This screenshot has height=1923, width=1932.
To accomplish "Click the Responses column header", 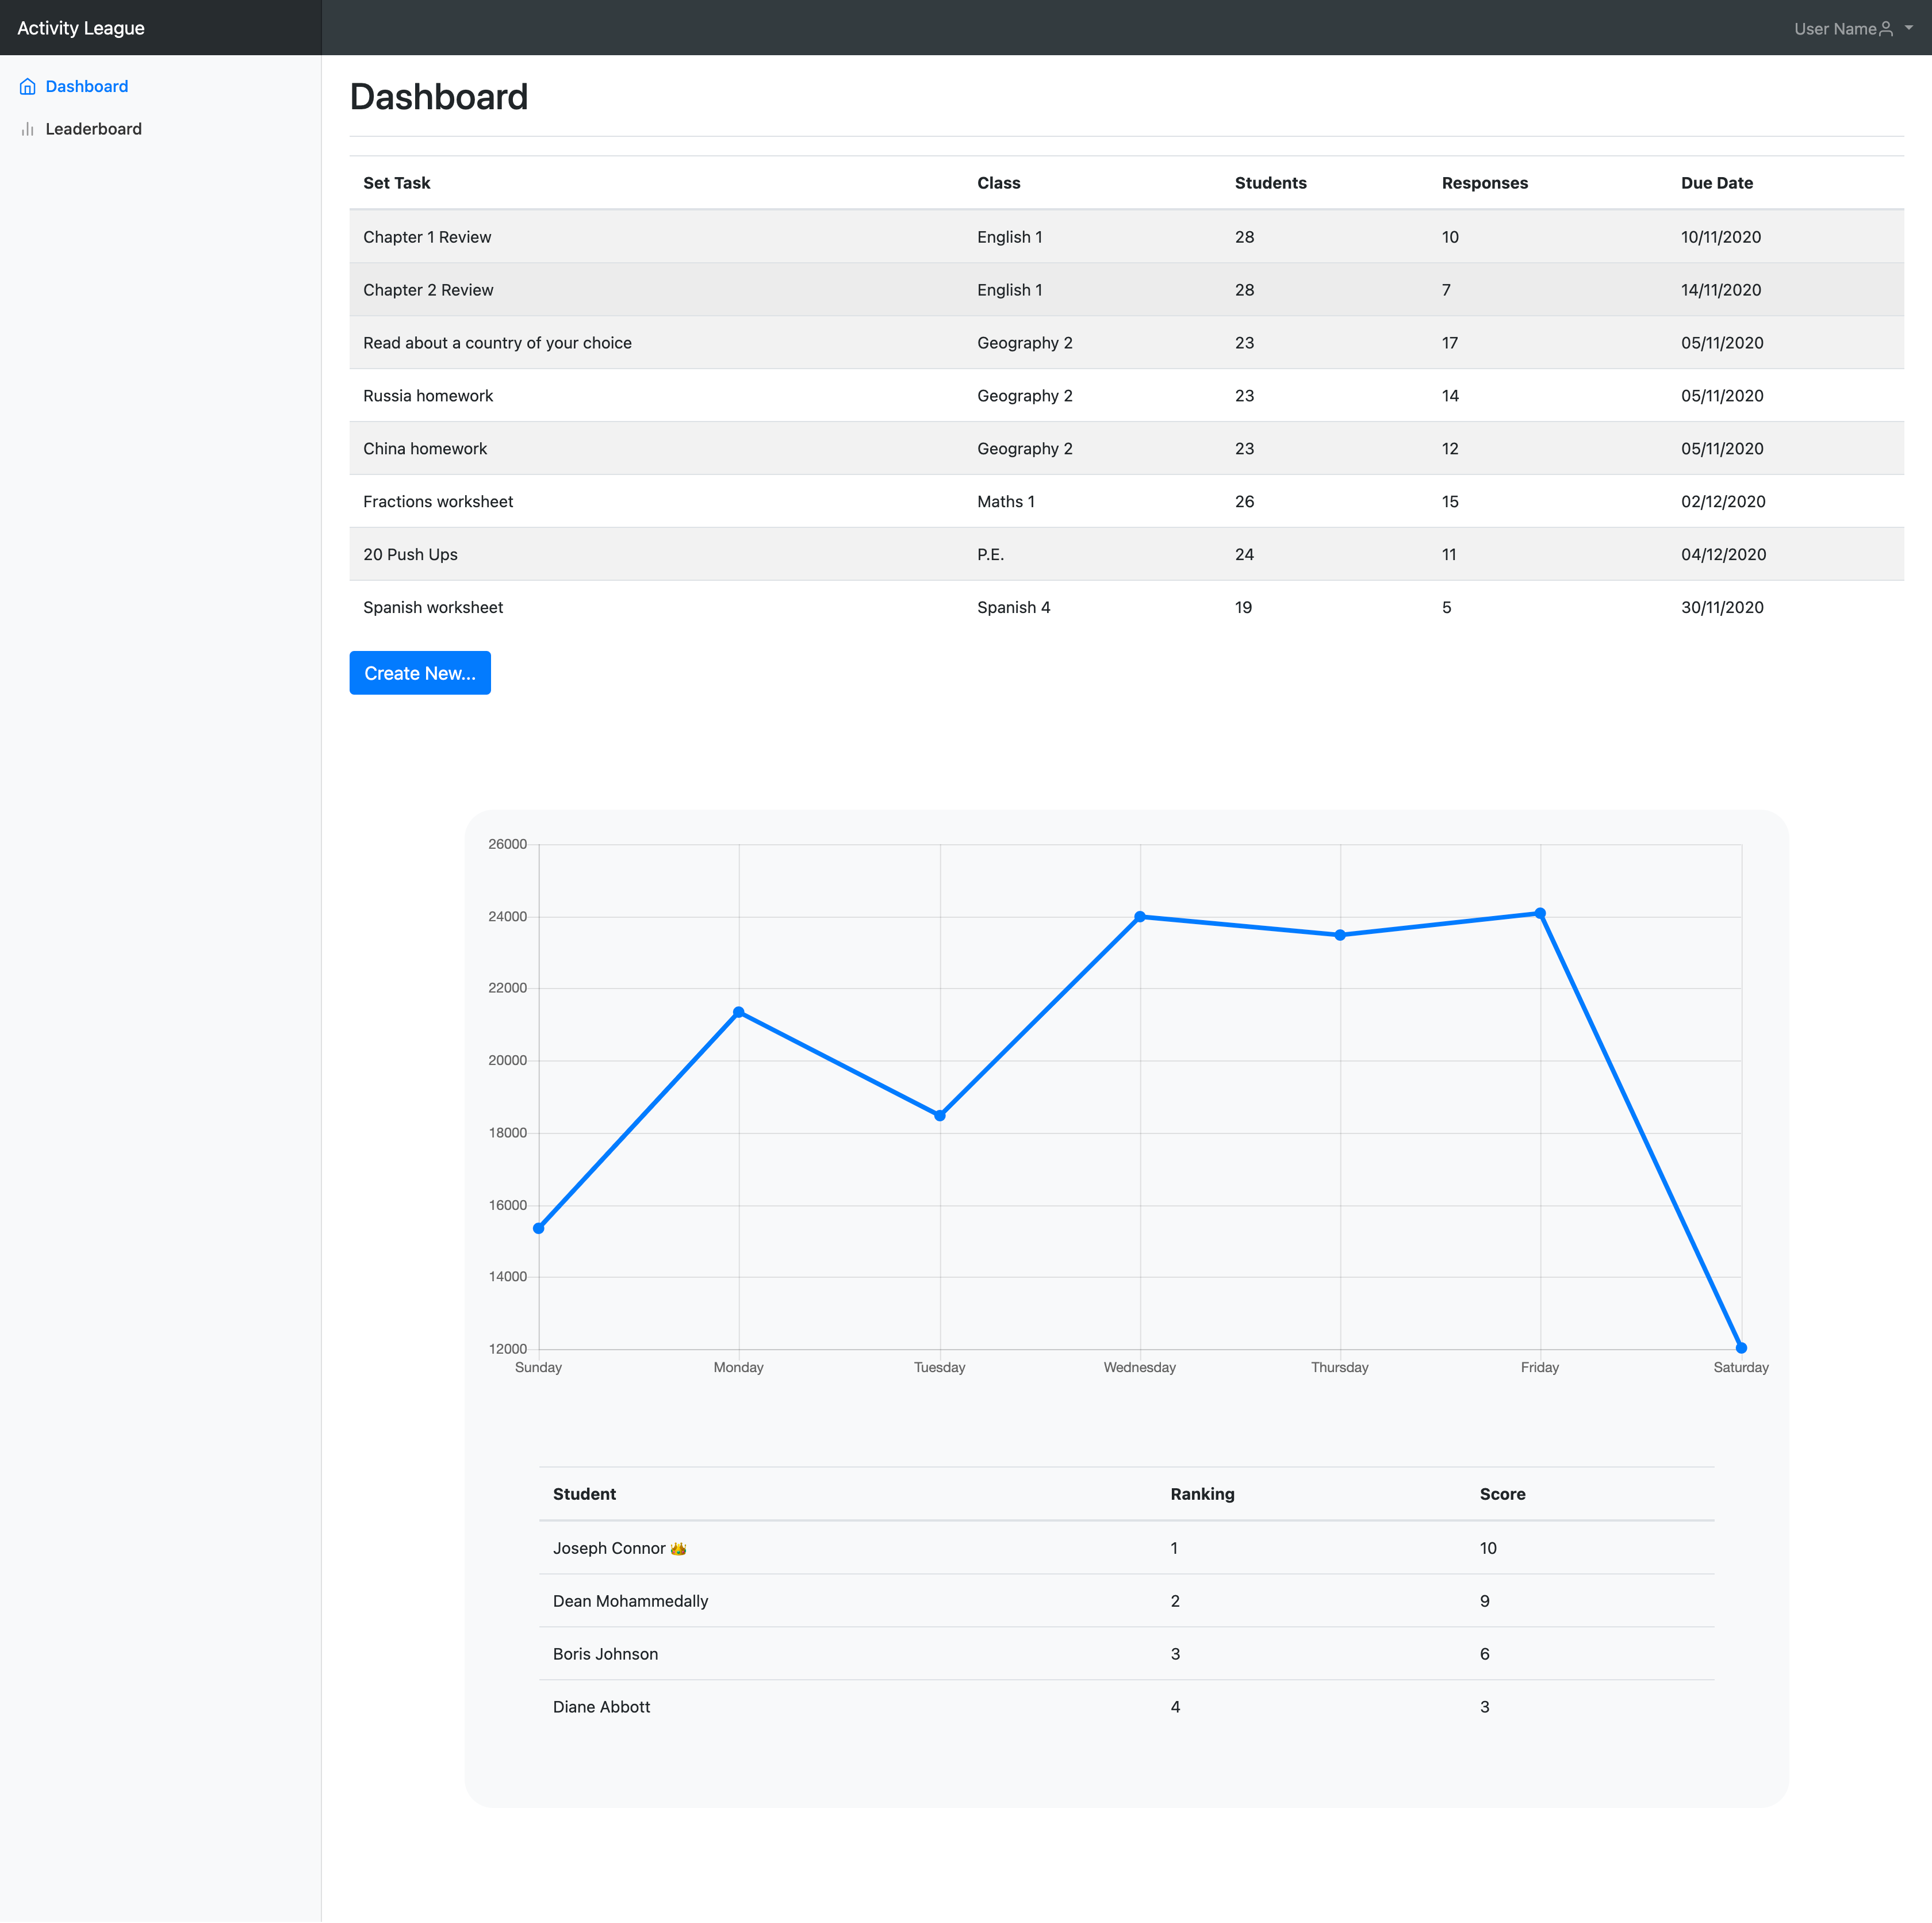I will pyautogui.click(x=1485, y=183).
